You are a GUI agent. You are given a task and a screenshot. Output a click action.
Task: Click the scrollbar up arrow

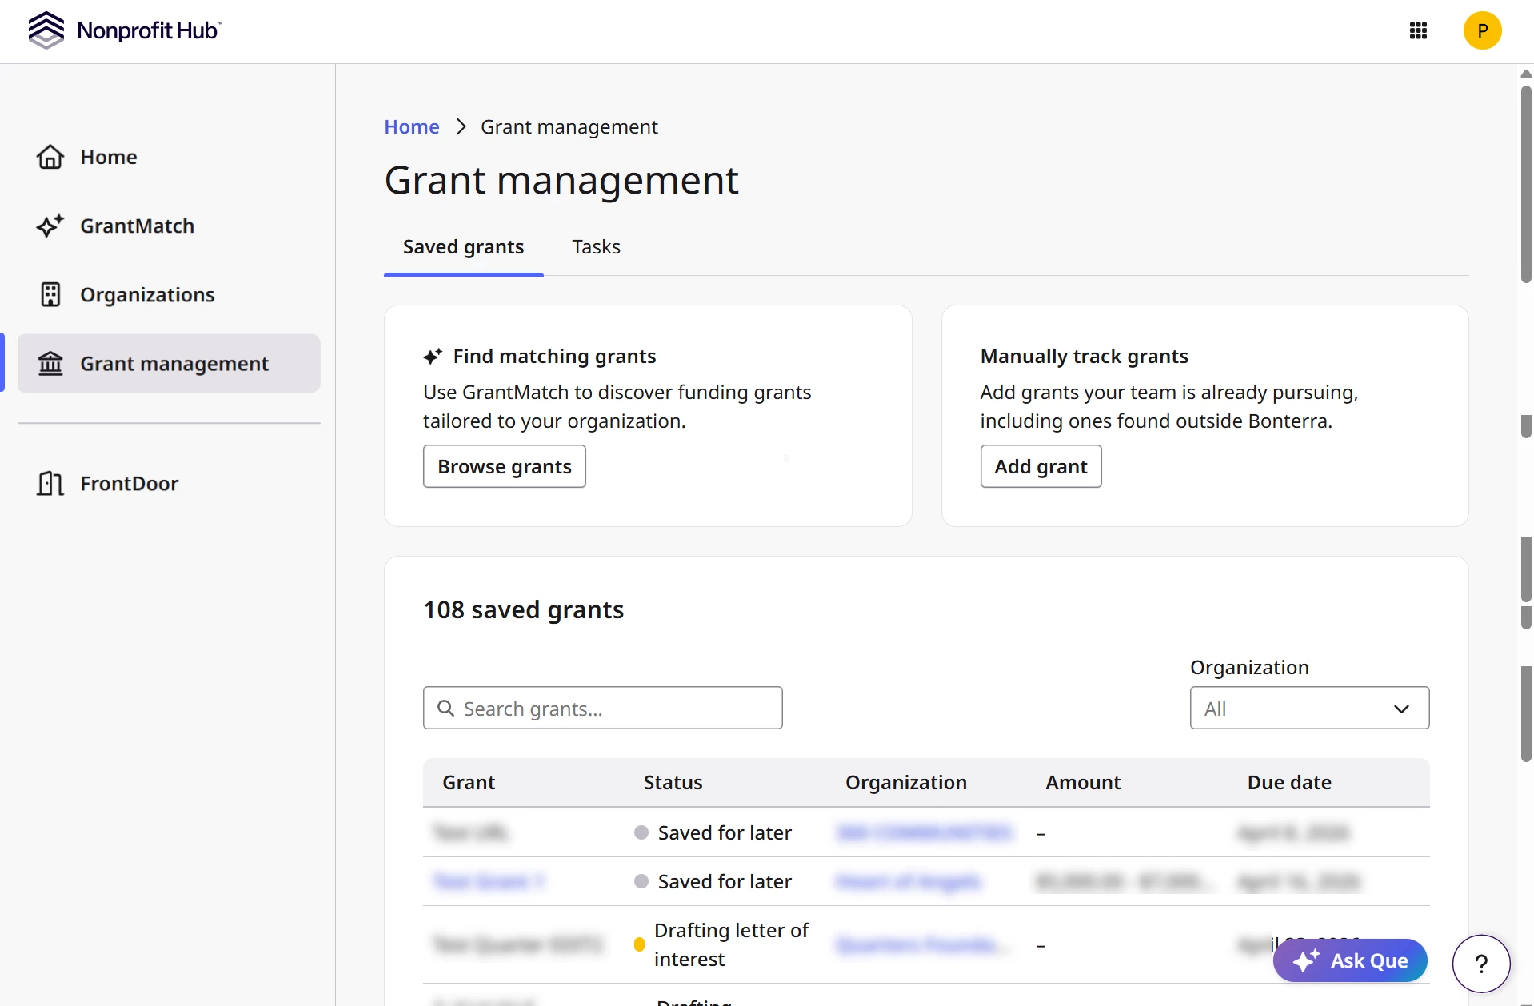[x=1526, y=74]
